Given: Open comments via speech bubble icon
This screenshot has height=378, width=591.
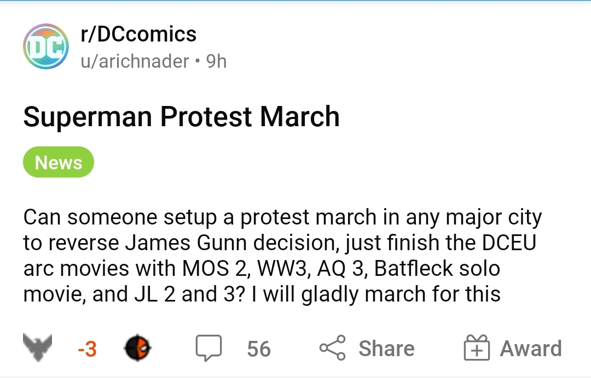Looking at the screenshot, I should 208,347.
